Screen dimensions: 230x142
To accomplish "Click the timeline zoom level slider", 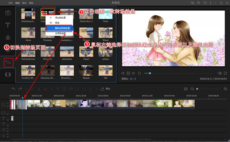I will pyautogui.click(x=209, y=89).
